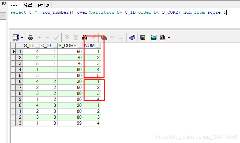This screenshot has height=143, width=240.
Task: Click S_CORE cell 76 in row 3
Action: click(70, 63)
